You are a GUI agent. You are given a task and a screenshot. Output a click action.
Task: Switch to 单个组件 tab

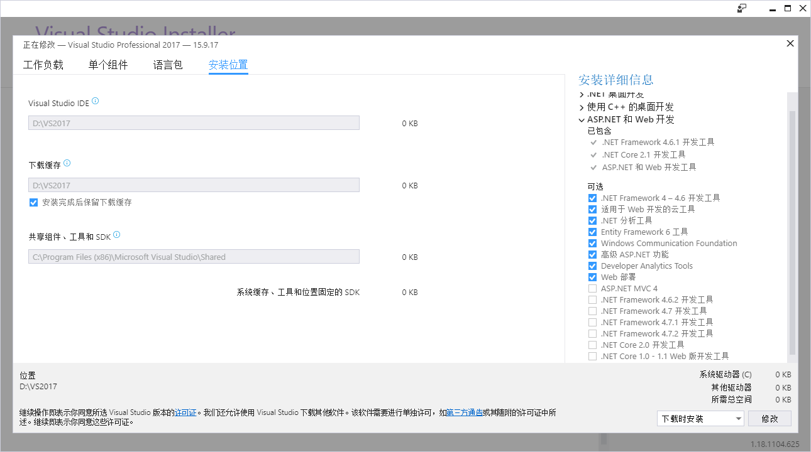click(108, 65)
